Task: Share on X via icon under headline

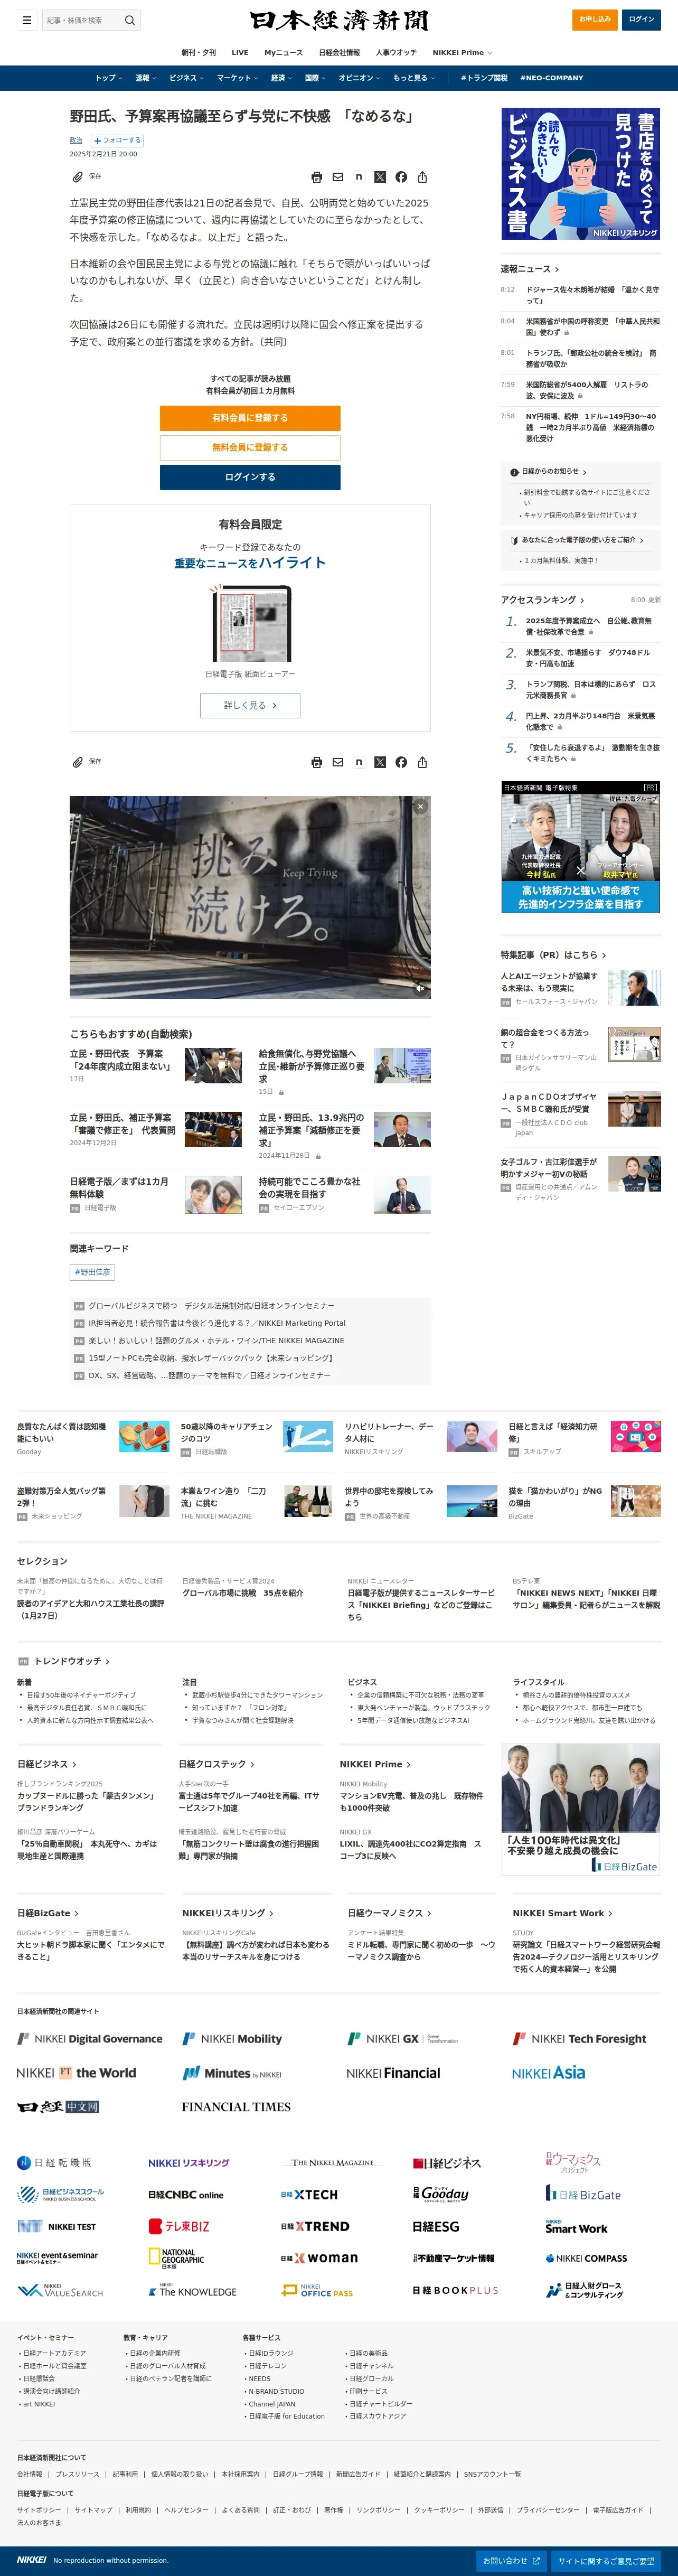Action: tap(380, 177)
